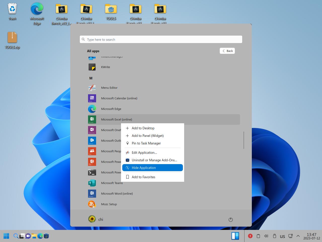The width and height of the screenshot is (322, 242).
Task: Expand hidden system tray icons arrow
Action: pos(298,236)
